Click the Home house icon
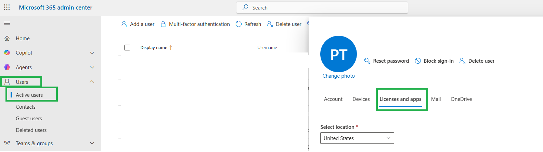Screen dimensions: 543x152 (7, 38)
